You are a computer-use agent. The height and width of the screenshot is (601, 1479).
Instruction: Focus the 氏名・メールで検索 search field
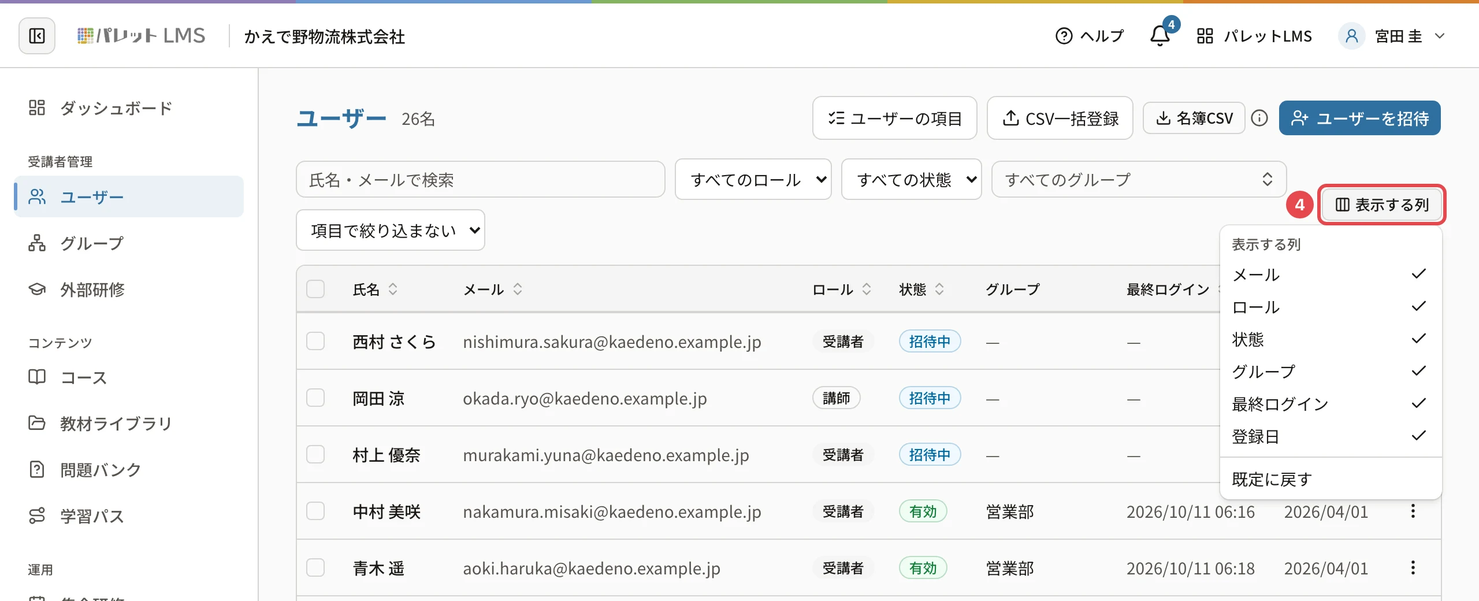(480, 180)
